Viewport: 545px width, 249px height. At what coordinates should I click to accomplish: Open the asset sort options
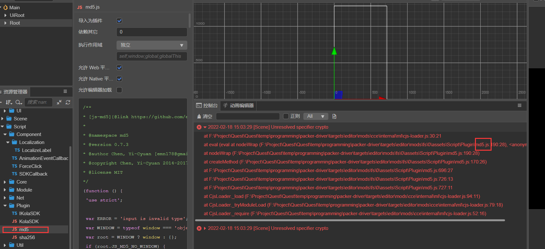pyautogui.click(x=9, y=102)
